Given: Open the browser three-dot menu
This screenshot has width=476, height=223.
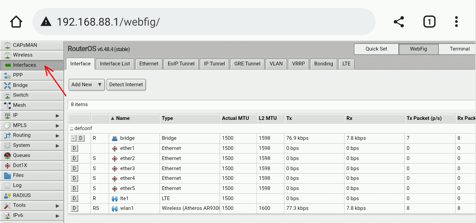Looking at the screenshot, I should (x=456, y=22).
